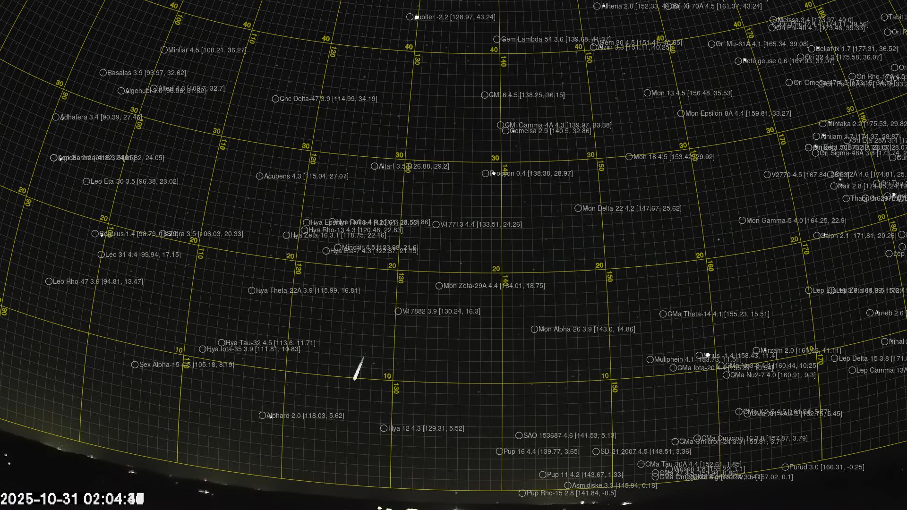Select the Procyon star marker circle

485,174
